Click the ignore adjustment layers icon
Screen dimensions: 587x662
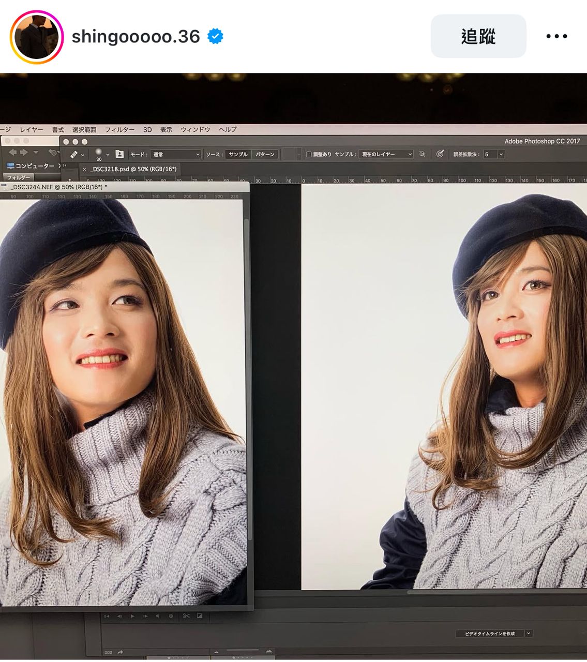point(422,154)
